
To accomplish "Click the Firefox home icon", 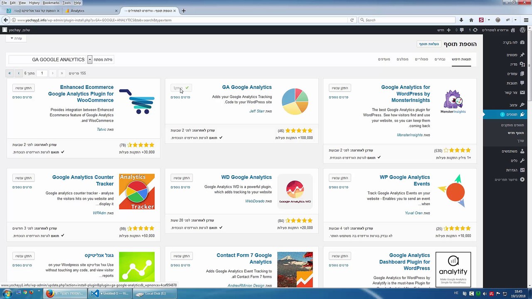I will [x=471, y=20].
